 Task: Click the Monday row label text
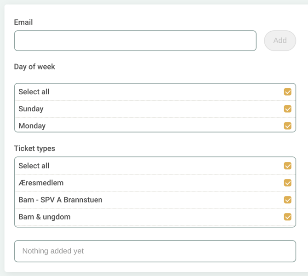(x=32, y=126)
